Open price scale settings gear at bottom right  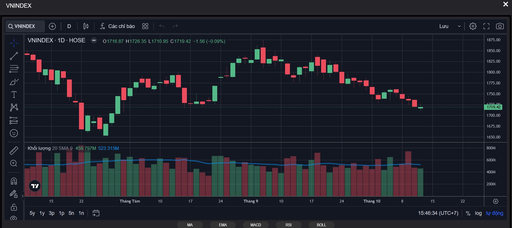click(x=496, y=201)
